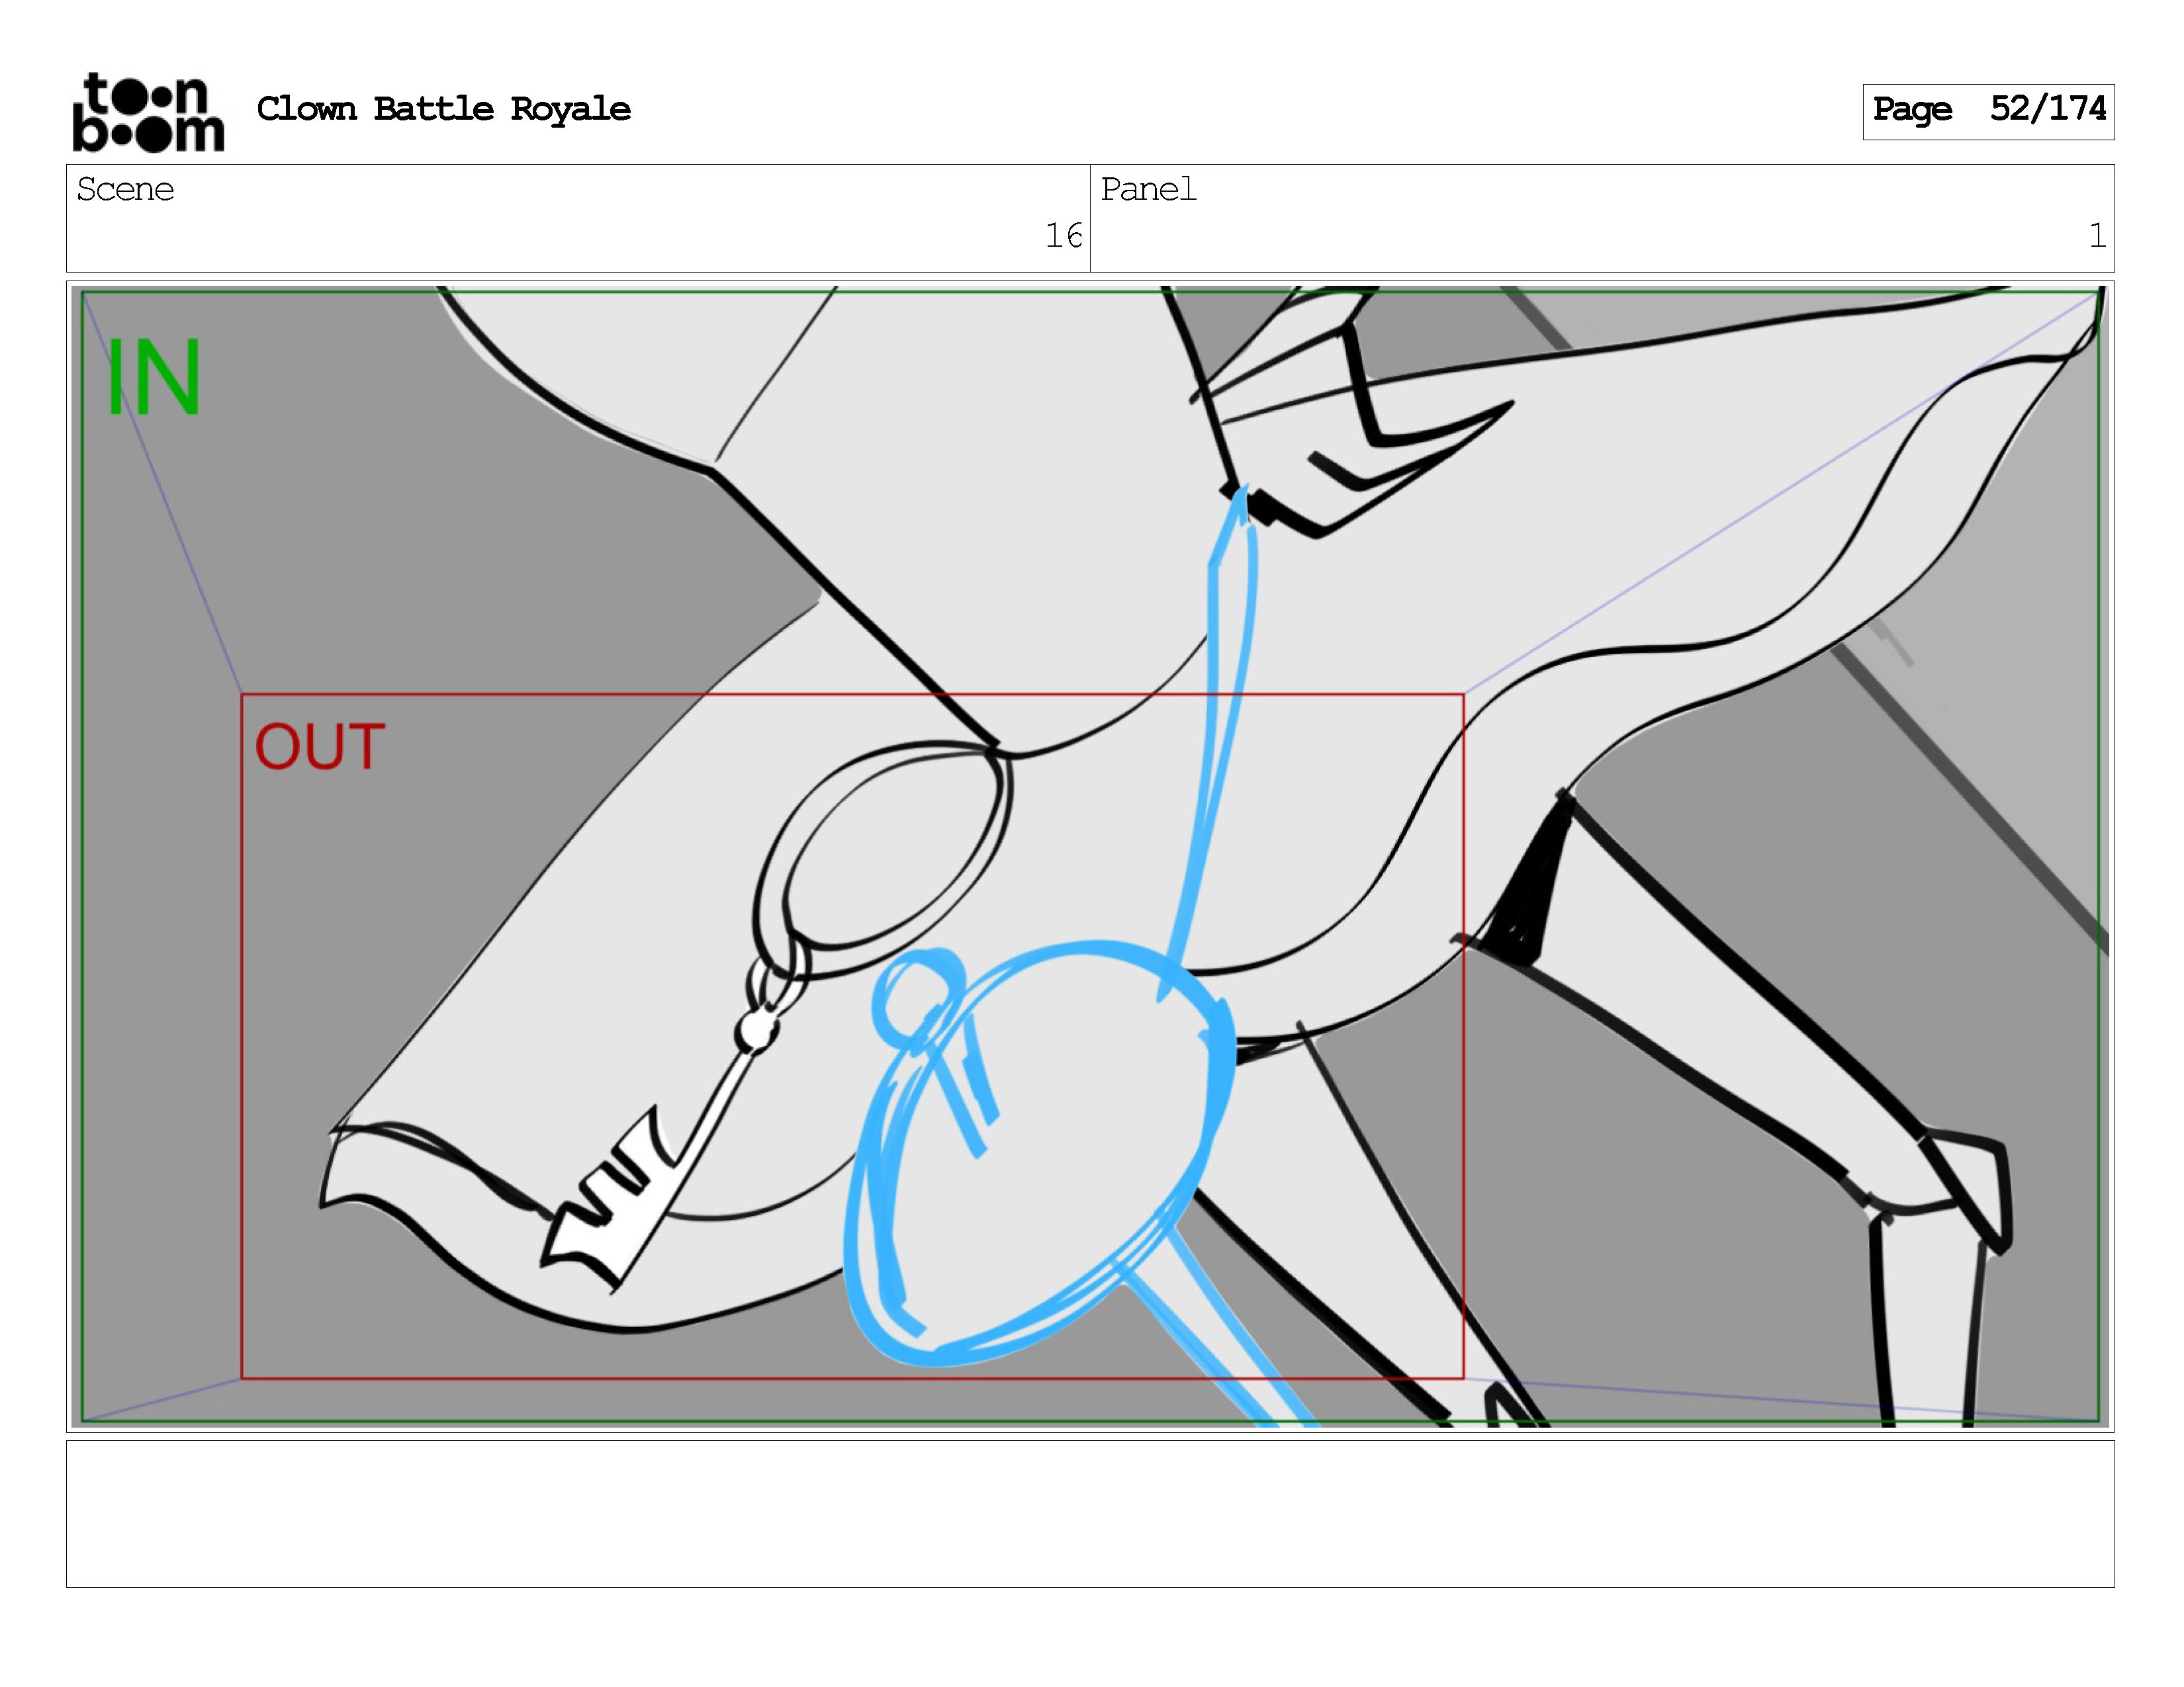This screenshot has width=2184, height=1687.
Task: Click the Panel label text
Action: coord(1148,189)
